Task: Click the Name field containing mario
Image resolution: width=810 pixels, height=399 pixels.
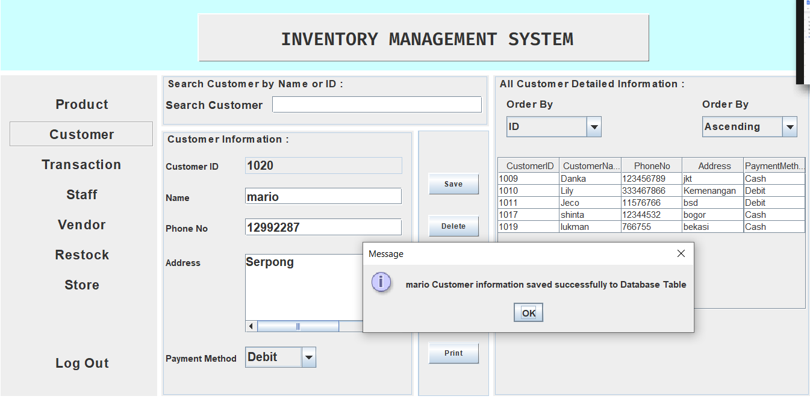Action: pyautogui.click(x=323, y=196)
